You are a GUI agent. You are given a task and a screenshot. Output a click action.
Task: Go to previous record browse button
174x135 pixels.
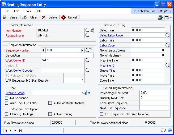click(11, 131)
